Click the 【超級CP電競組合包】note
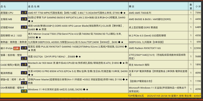The height and width of the screenshot is (101, 203). click(x=141, y=81)
